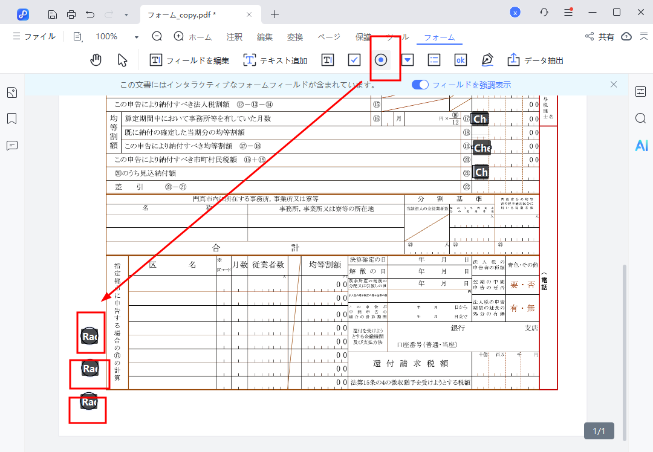
Task: Select the hand pan tool
Action: pyautogui.click(x=96, y=60)
